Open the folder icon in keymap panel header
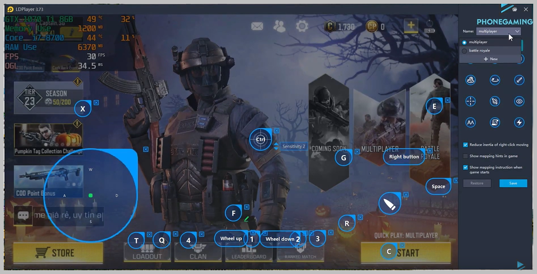 point(514,9)
